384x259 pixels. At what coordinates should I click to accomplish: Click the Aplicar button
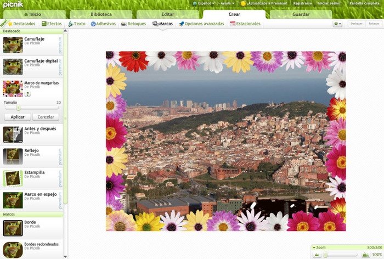(18, 117)
